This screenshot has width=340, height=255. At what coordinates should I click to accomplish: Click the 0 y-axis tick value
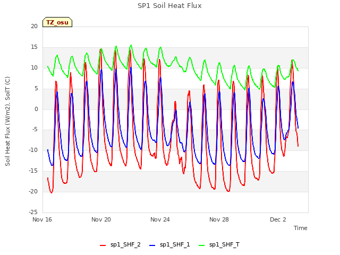(36, 109)
